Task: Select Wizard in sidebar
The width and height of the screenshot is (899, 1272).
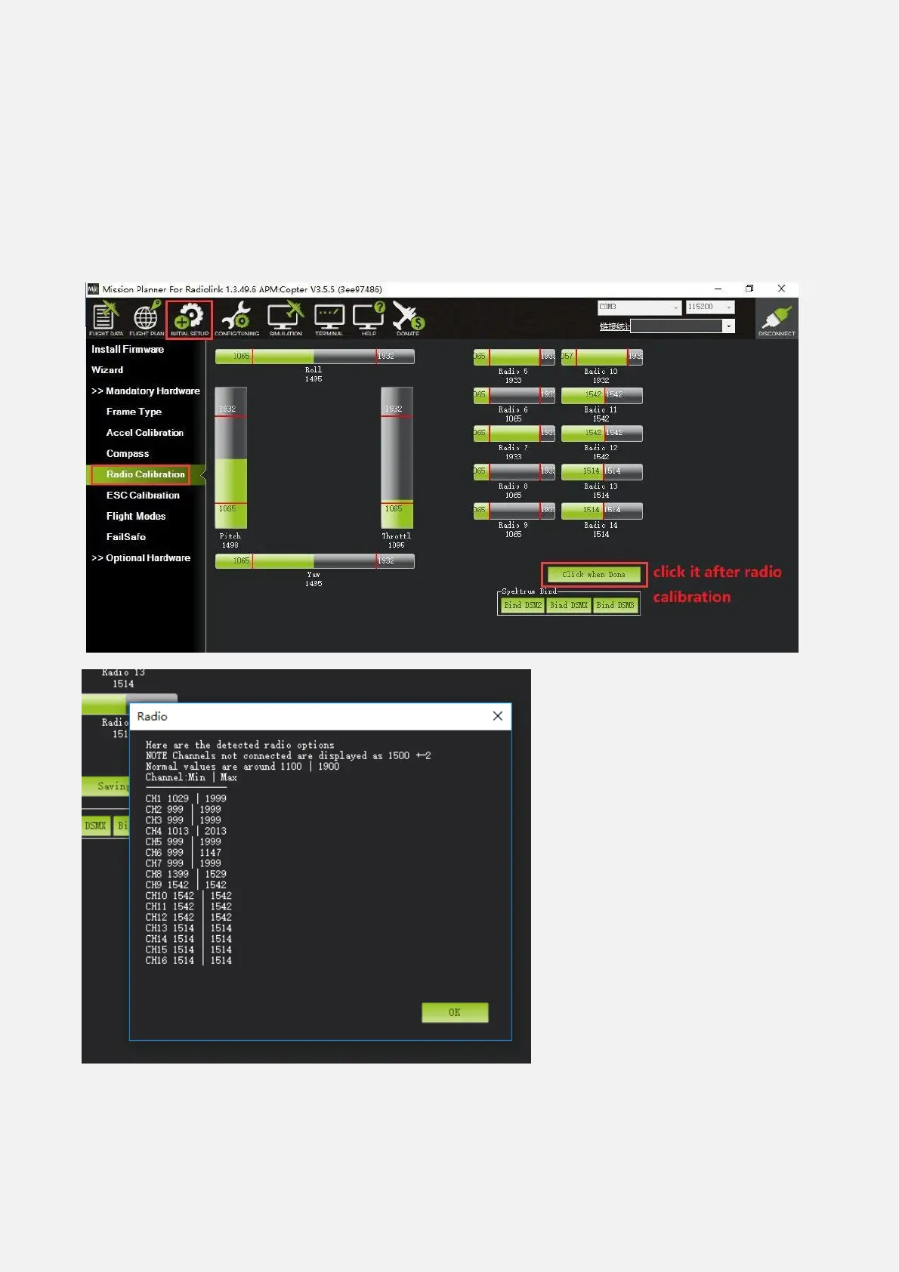Action: (x=107, y=370)
